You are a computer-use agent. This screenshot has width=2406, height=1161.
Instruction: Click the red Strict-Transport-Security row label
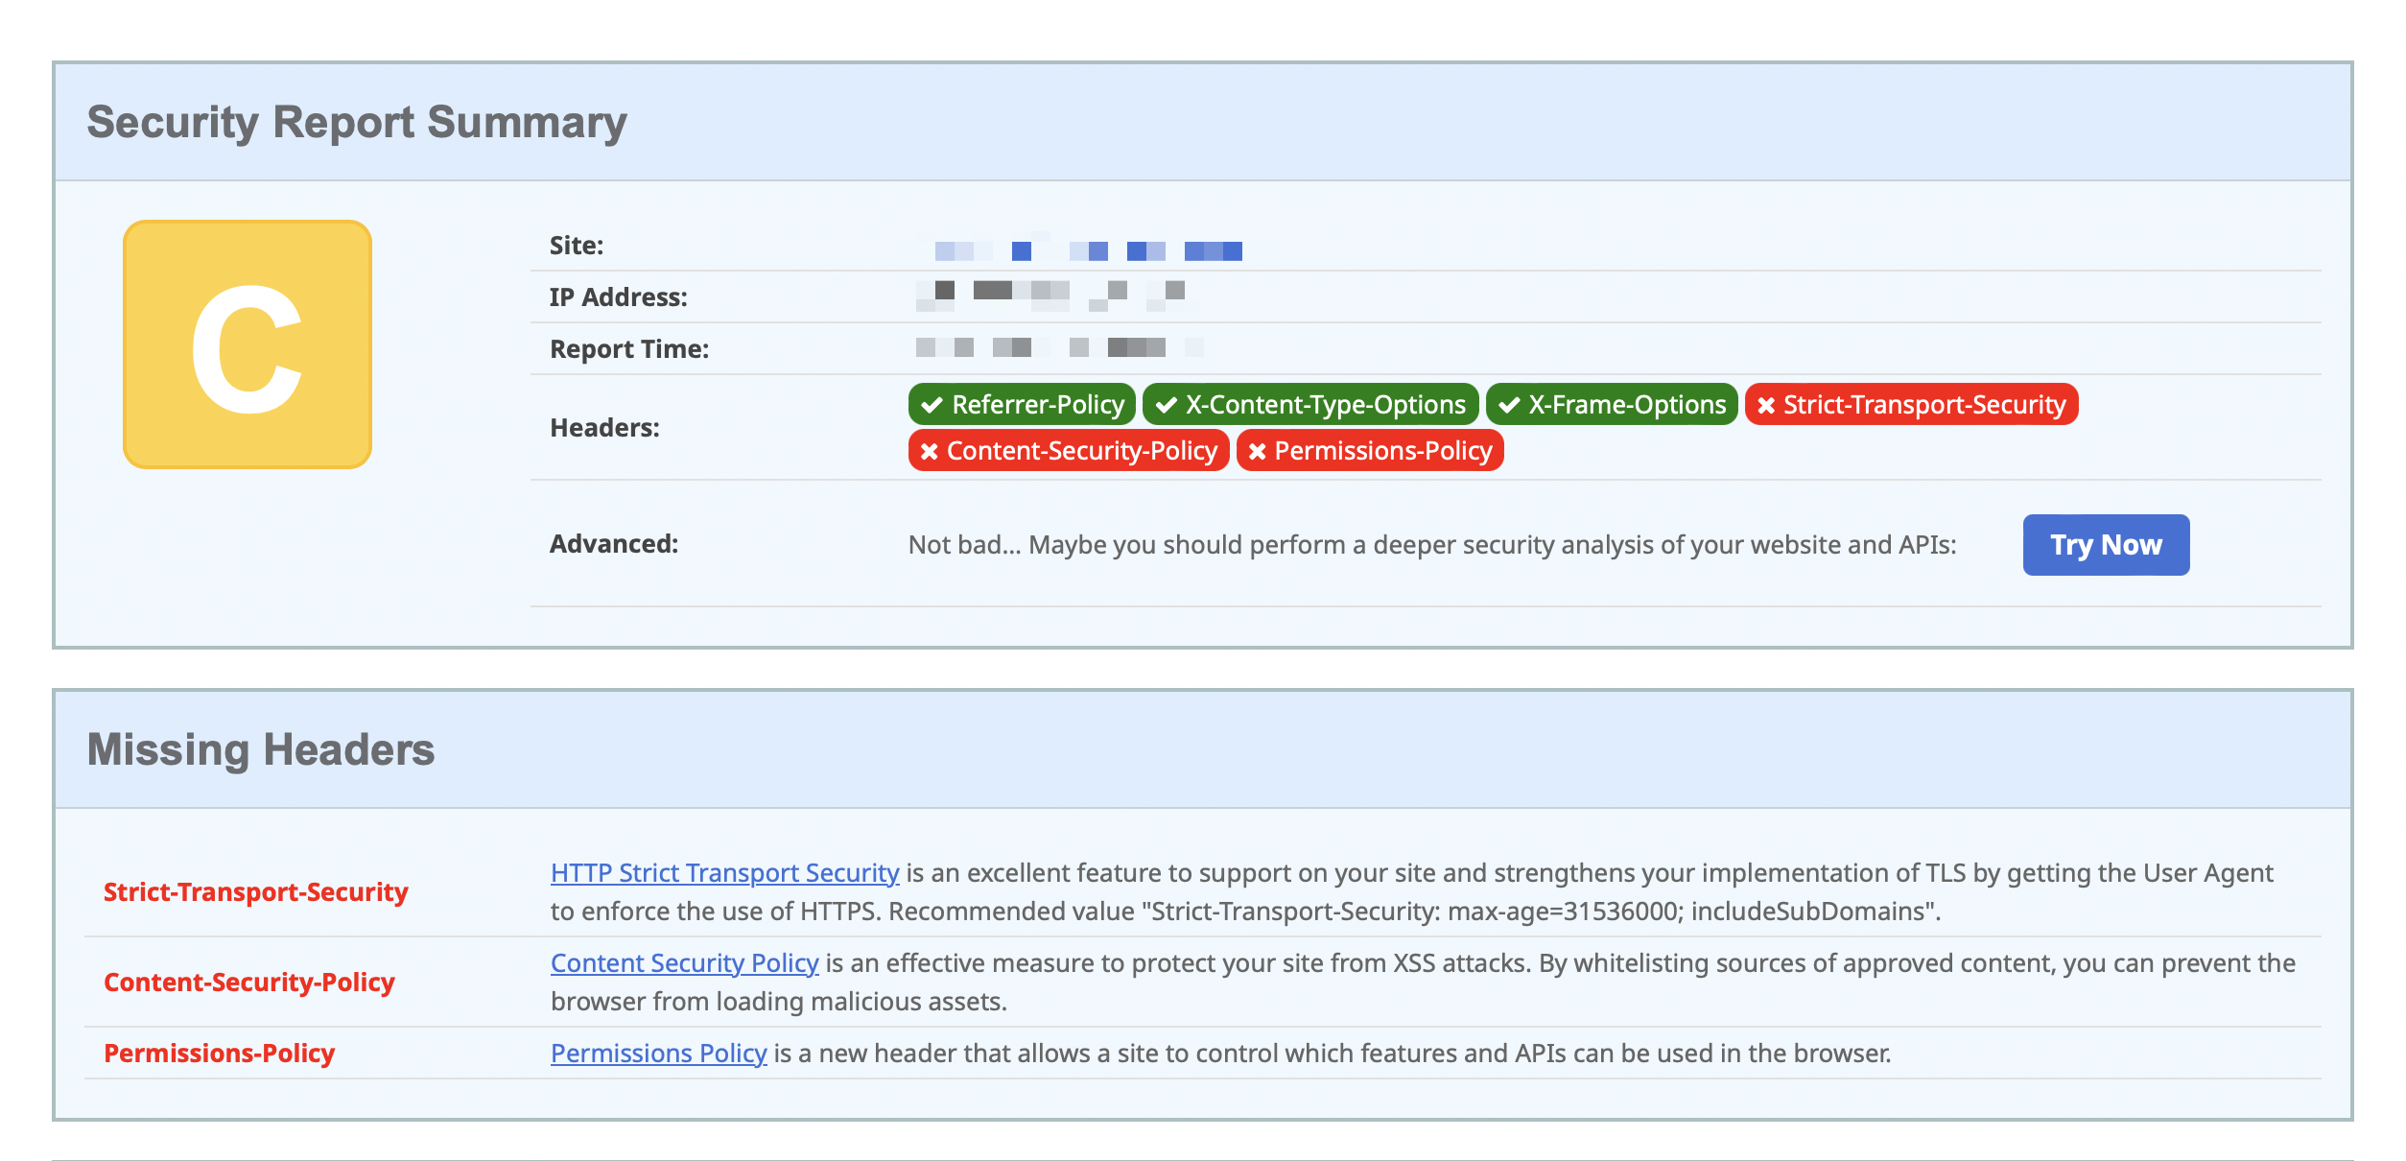pos(255,892)
